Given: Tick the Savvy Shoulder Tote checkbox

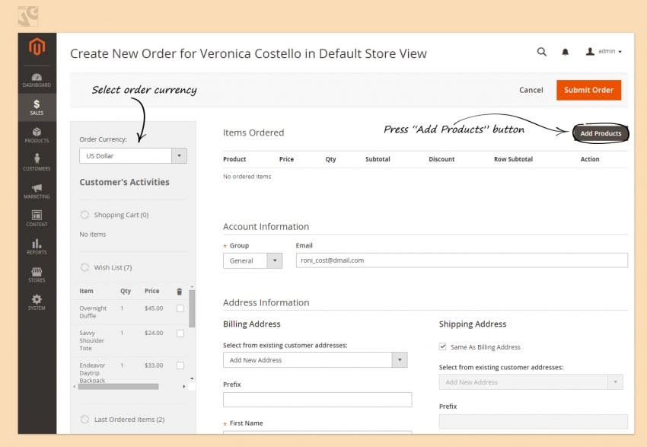Looking at the screenshot, I should click(x=180, y=333).
